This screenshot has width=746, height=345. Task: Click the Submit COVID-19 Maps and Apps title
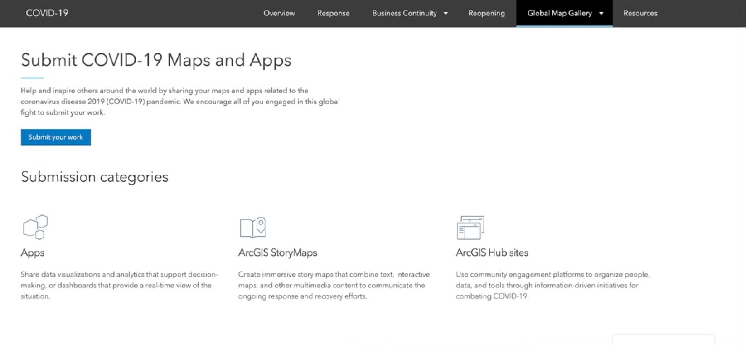click(156, 60)
